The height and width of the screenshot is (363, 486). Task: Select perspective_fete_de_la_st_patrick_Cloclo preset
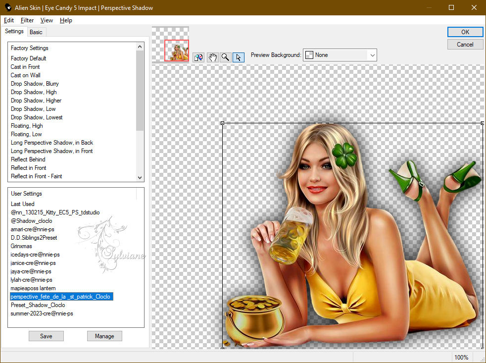tap(61, 297)
